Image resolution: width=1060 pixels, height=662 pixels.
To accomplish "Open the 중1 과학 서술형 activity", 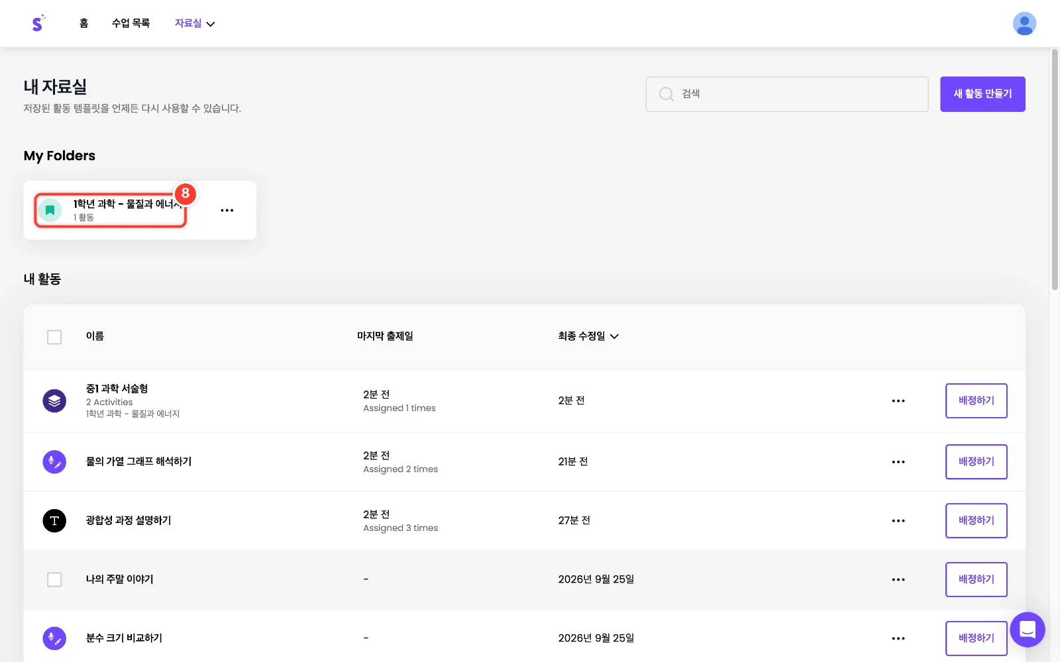I will click(x=117, y=389).
